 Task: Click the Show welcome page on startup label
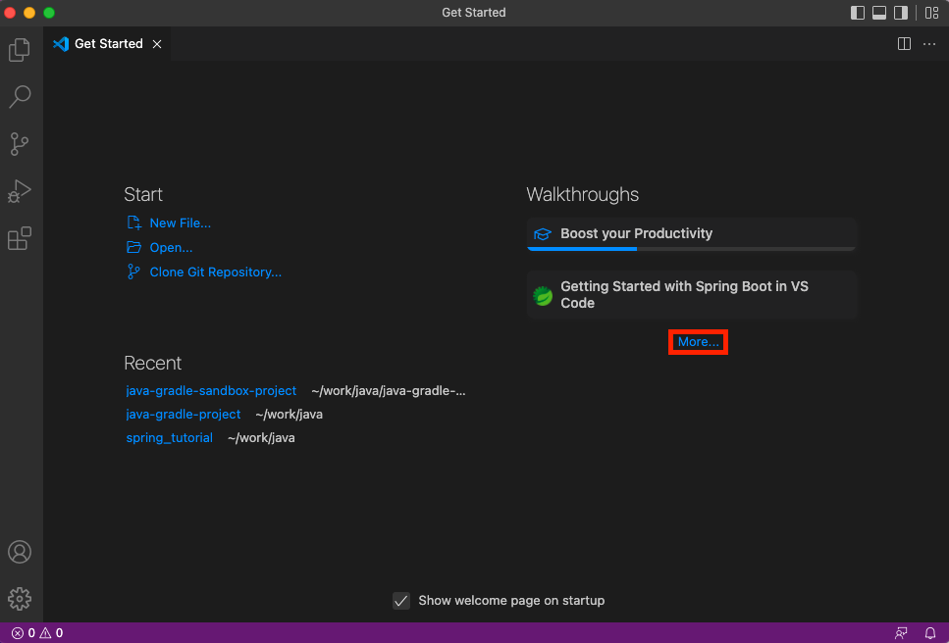(511, 601)
